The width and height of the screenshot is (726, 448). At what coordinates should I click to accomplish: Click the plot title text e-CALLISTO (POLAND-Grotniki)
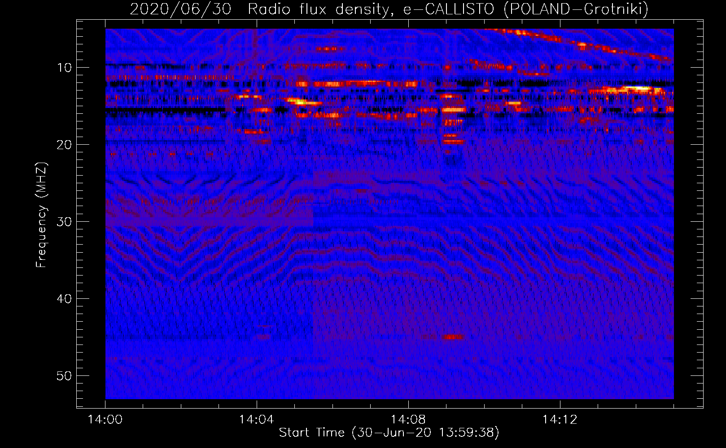(526, 9)
